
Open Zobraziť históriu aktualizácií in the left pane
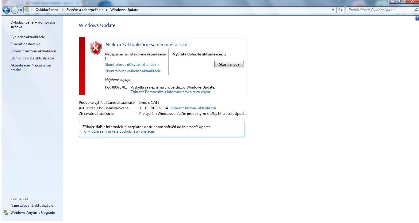pos(33,51)
